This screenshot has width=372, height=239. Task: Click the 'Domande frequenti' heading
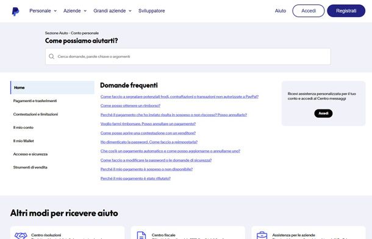(129, 85)
